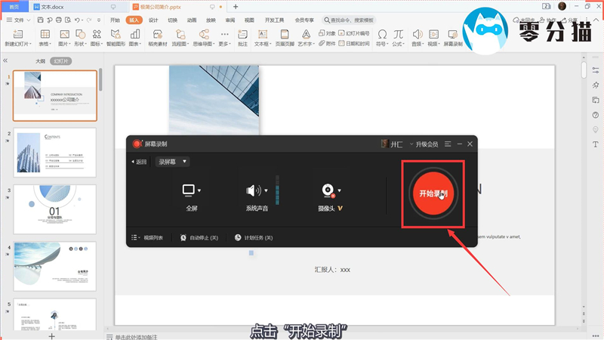Click the red 开始录制 record button
The image size is (604, 340).
(433, 193)
